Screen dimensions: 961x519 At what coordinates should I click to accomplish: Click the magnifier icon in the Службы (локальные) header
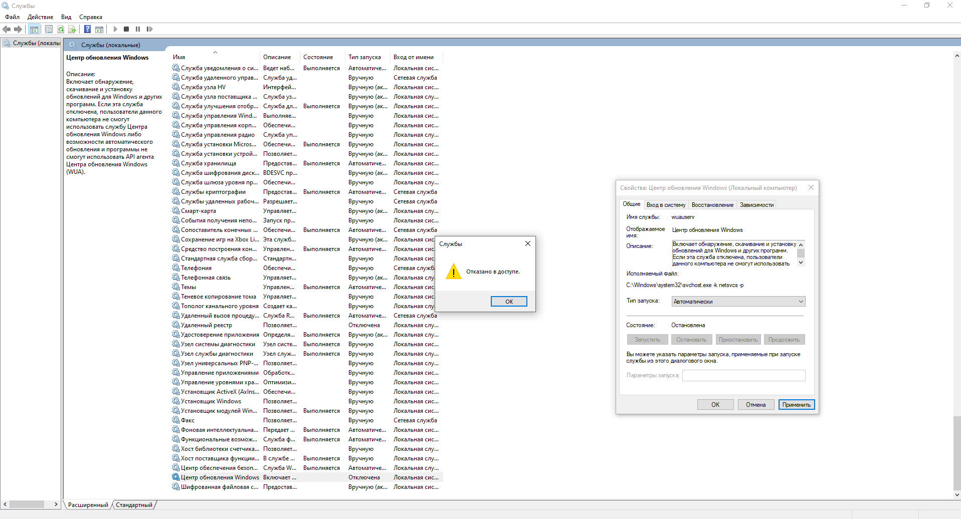pyautogui.click(x=73, y=45)
